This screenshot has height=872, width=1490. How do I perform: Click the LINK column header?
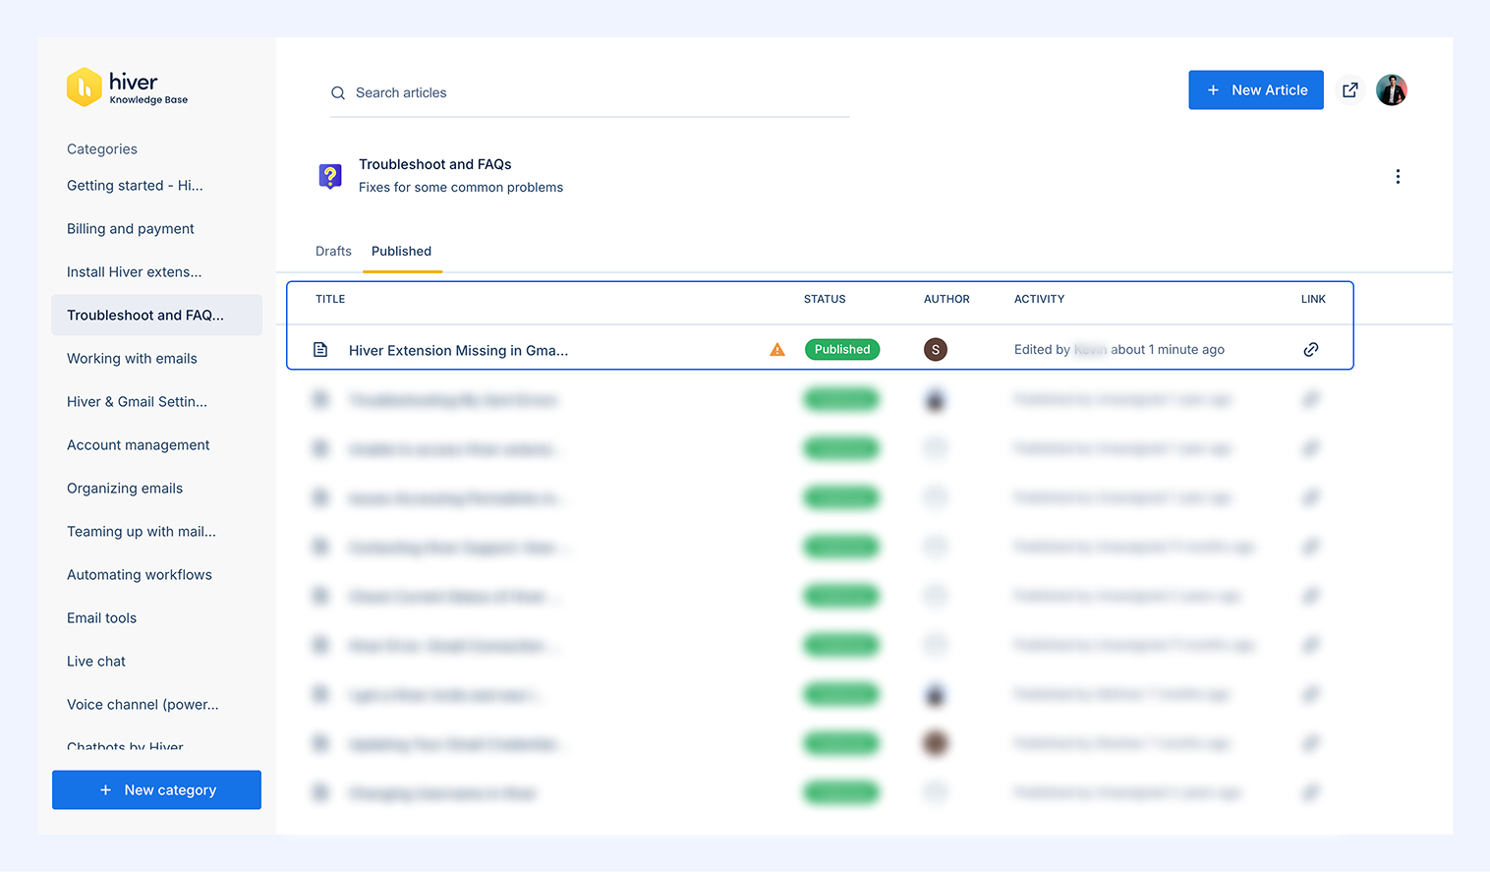1313,299
